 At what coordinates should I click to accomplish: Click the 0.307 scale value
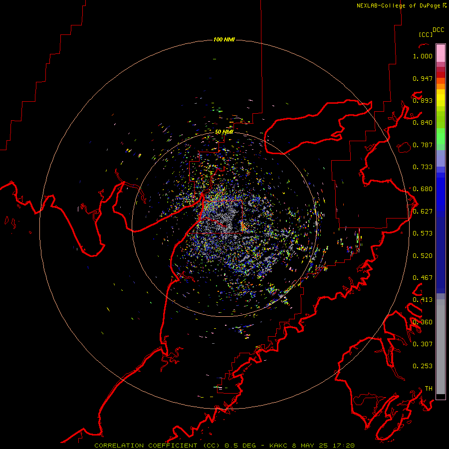(423, 344)
